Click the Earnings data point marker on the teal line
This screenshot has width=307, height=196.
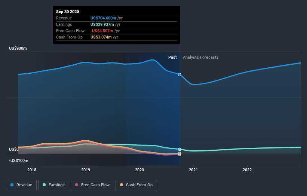pyautogui.click(x=179, y=149)
